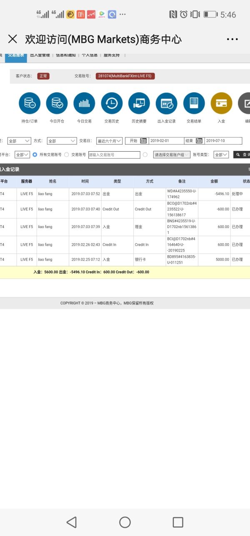The height and width of the screenshot is (536, 250).
Task: Click the 281074 trading account badge
Action: 125,76
